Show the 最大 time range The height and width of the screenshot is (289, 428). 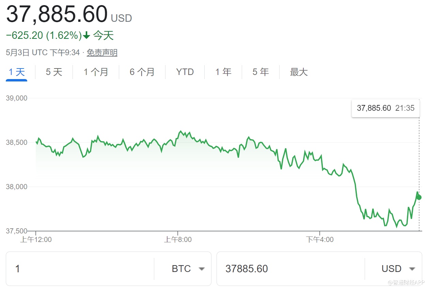(299, 72)
